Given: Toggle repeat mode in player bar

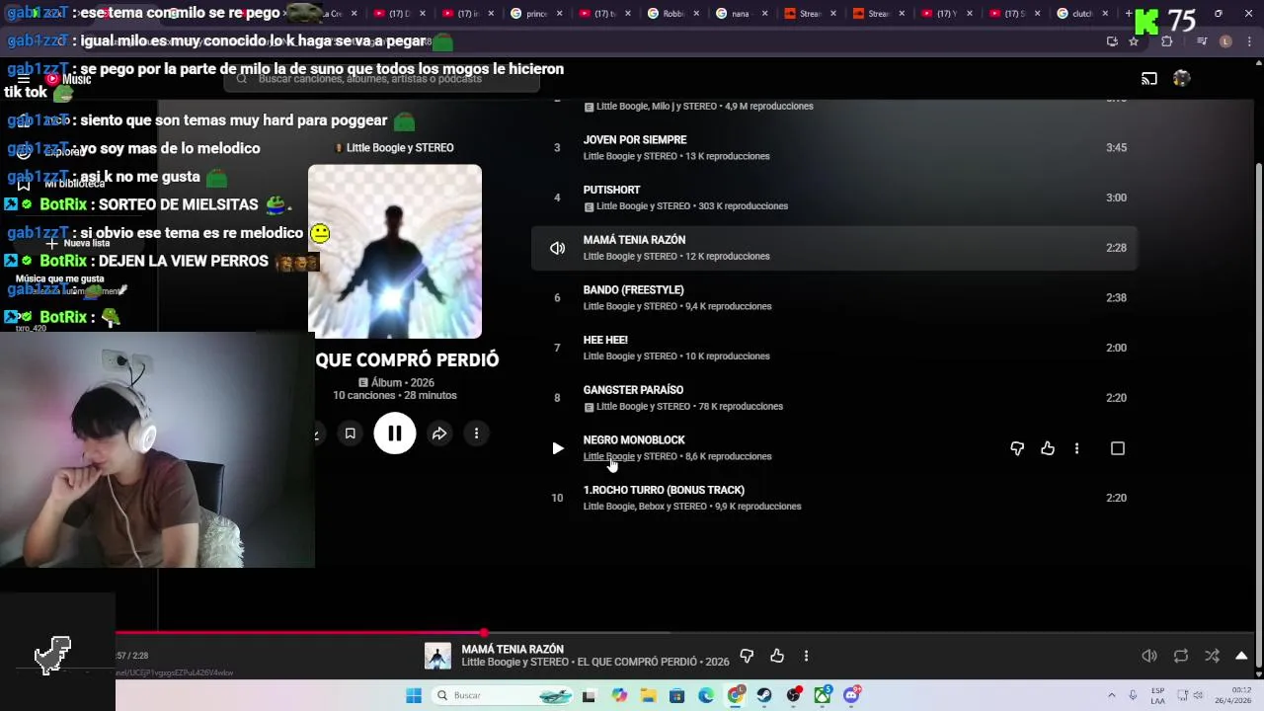Looking at the screenshot, I should pos(1181,656).
